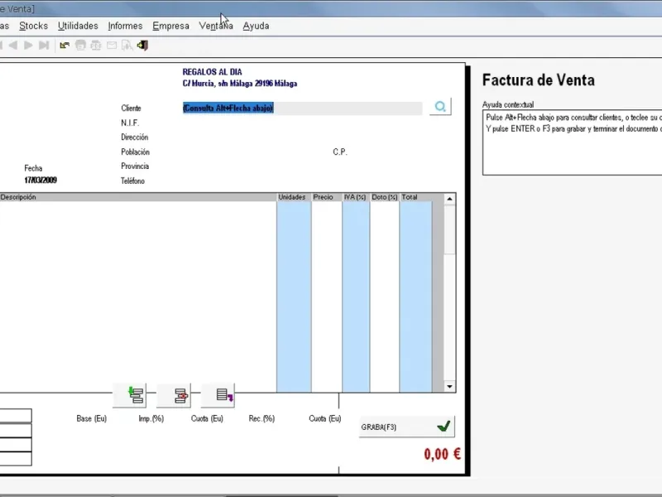
Task: Open print preview document icon
Action: [127, 46]
